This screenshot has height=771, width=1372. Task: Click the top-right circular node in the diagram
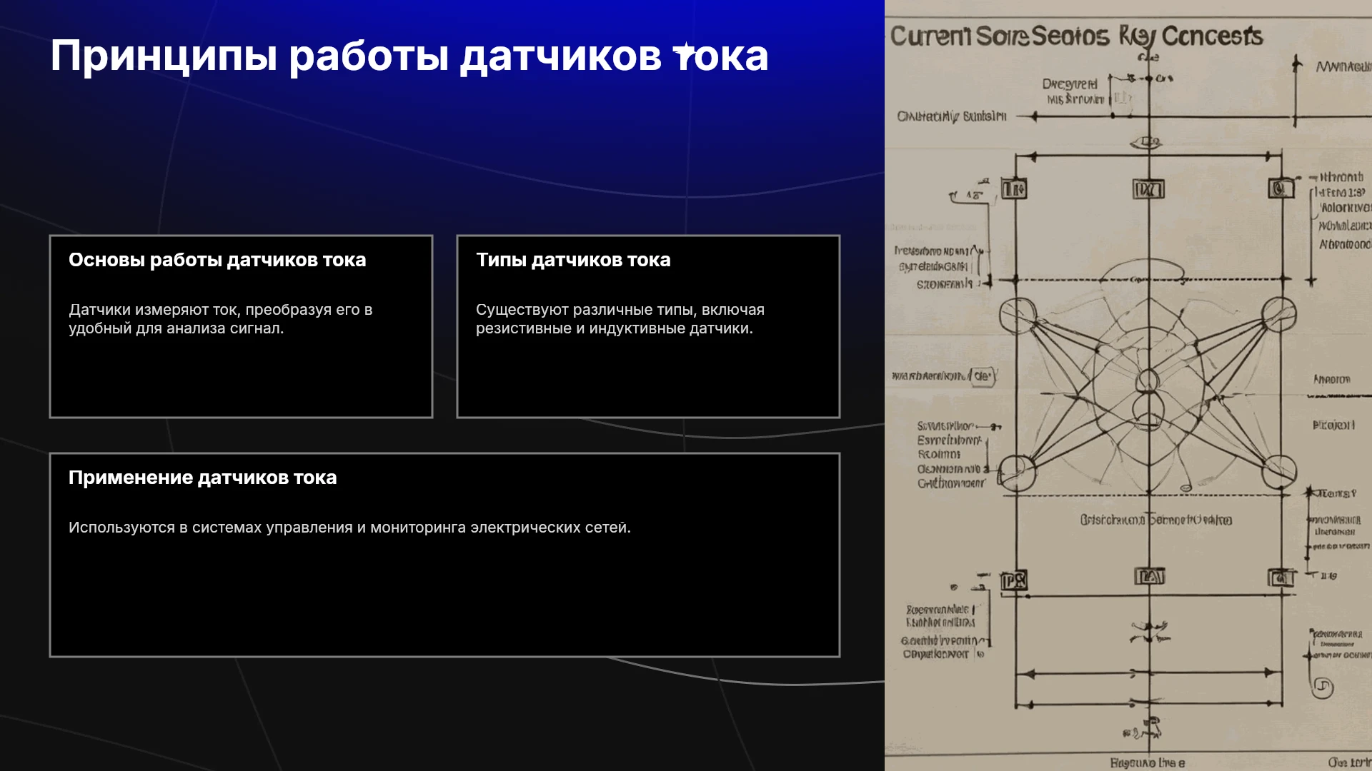click(1279, 315)
